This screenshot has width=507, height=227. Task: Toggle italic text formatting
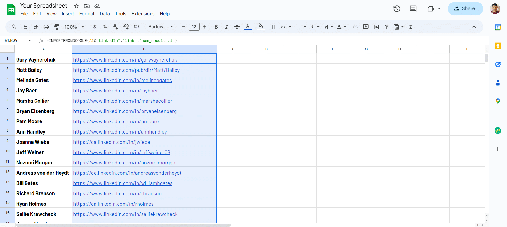[x=227, y=27]
